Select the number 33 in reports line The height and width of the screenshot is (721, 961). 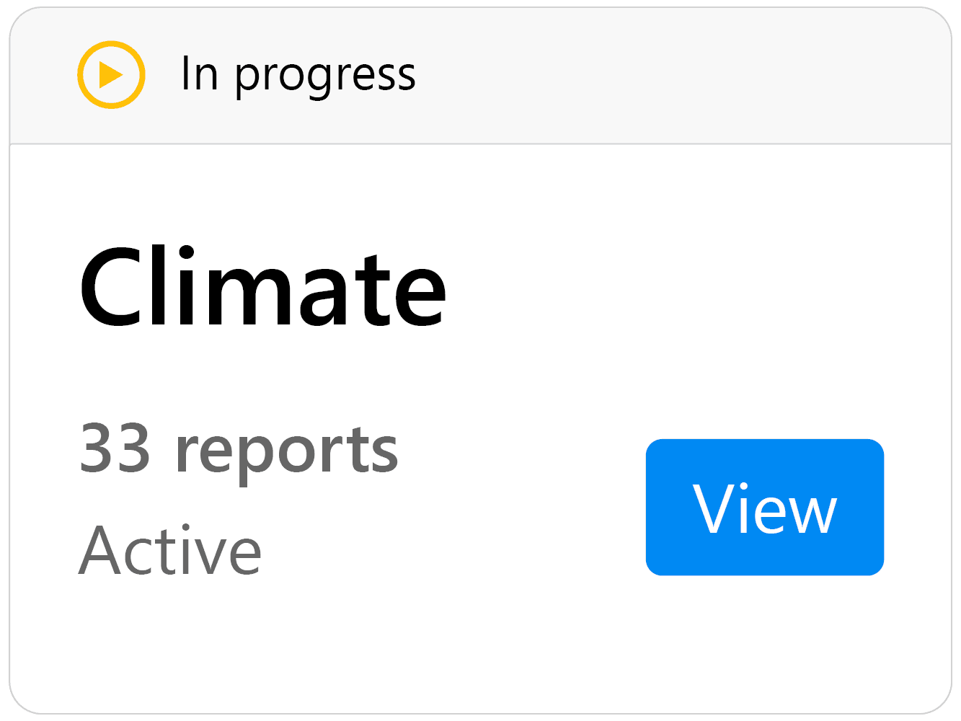pyautogui.click(x=115, y=448)
